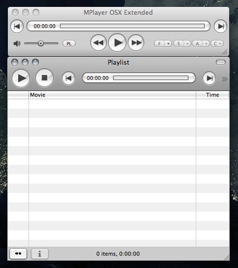Click the rewind button in MPlayer window

pos(98,43)
